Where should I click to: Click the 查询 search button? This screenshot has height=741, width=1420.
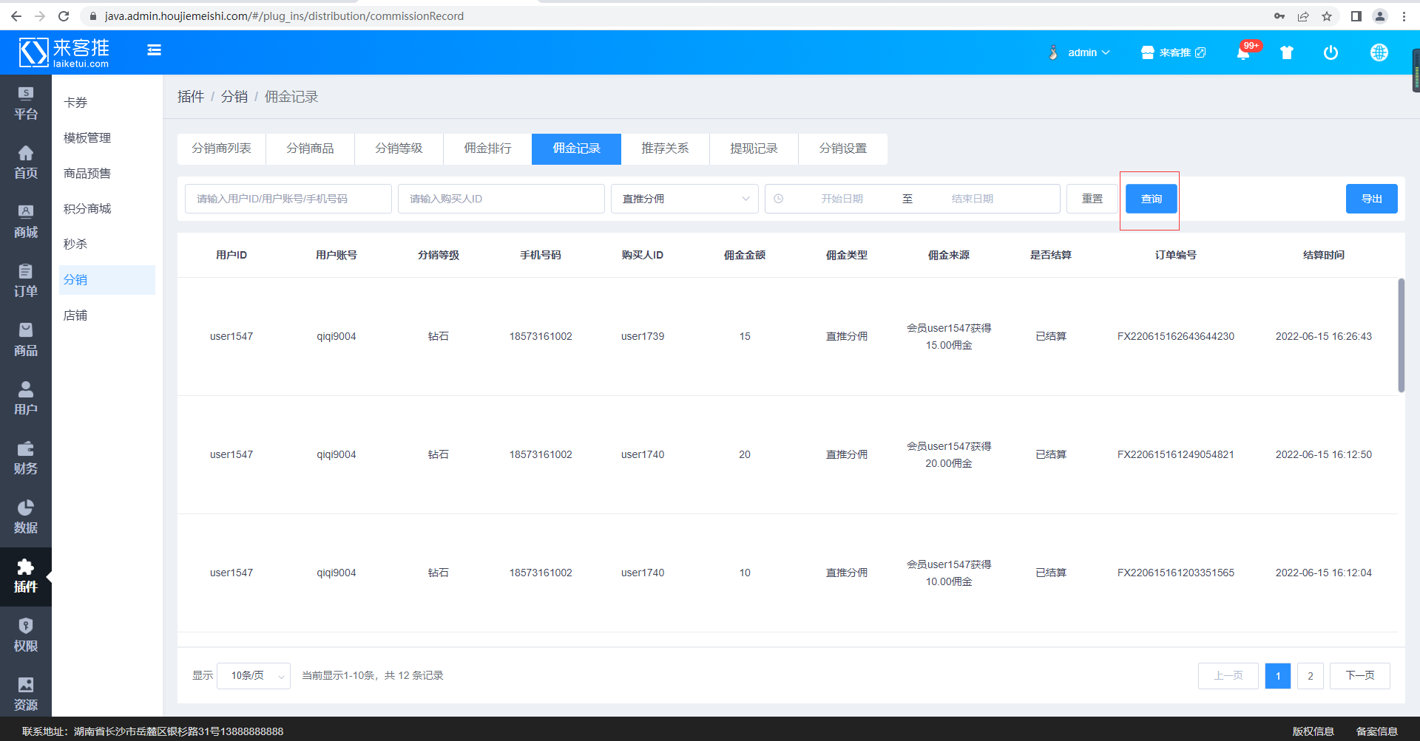pyautogui.click(x=1152, y=199)
